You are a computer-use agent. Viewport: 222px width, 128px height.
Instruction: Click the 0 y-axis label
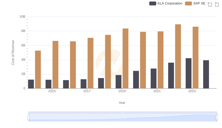tap(24, 88)
